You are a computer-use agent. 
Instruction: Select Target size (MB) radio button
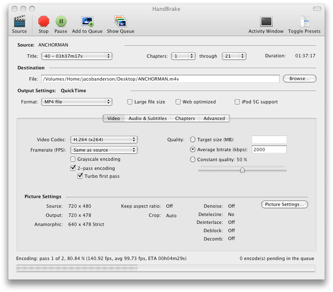[193, 140]
